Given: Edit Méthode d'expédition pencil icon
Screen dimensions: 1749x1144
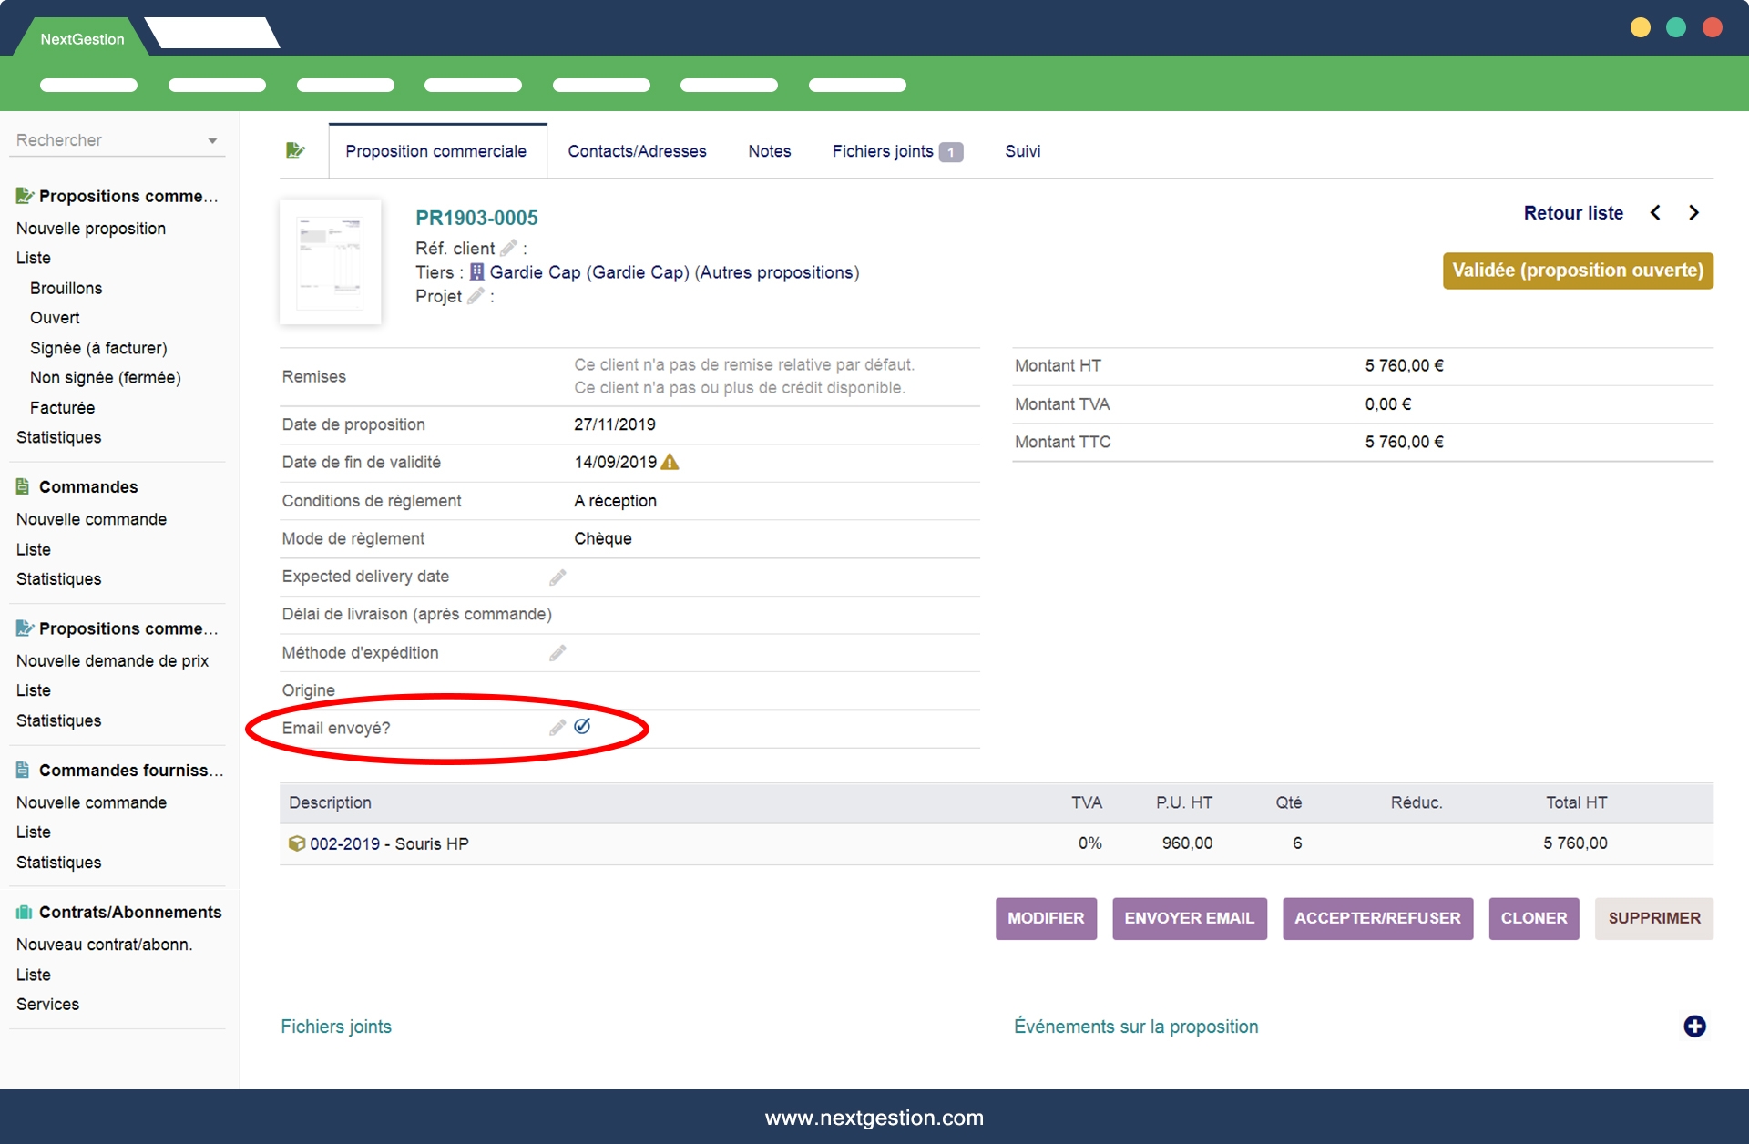Looking at the screenshot, I should click(557, 653).
